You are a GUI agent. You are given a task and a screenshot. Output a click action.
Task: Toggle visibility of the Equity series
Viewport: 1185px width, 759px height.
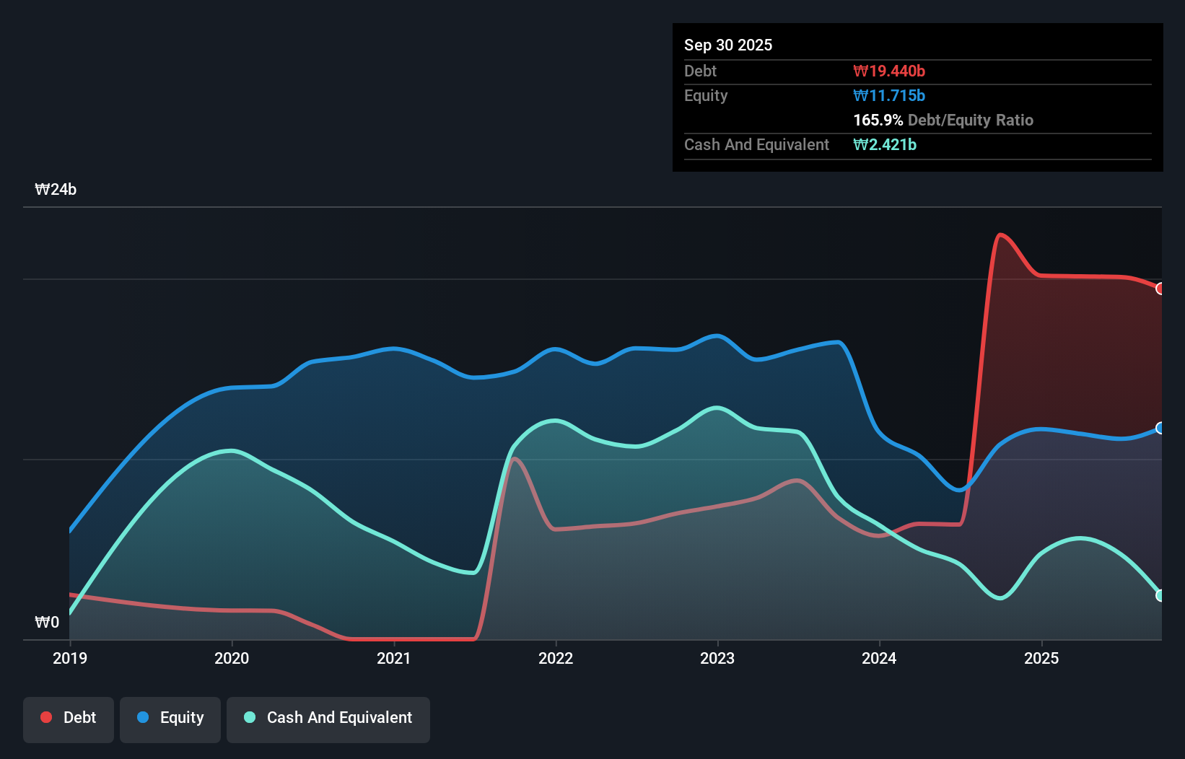coord(170,717)
